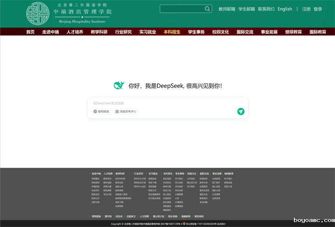
Task: Click footer heading 走进中瑞
Action: click(96, 173)
